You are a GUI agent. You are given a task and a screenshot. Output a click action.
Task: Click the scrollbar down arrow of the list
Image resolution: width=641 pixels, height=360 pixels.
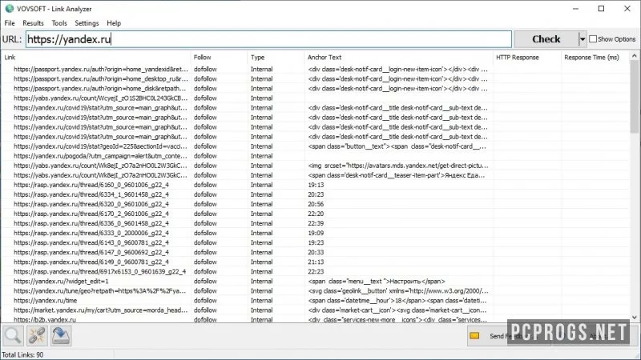(x=635, y=317)
